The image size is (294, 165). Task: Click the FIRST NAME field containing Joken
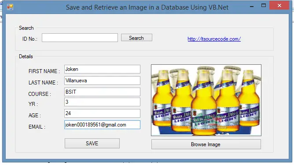pyautogui.click(x=102, y=69)
